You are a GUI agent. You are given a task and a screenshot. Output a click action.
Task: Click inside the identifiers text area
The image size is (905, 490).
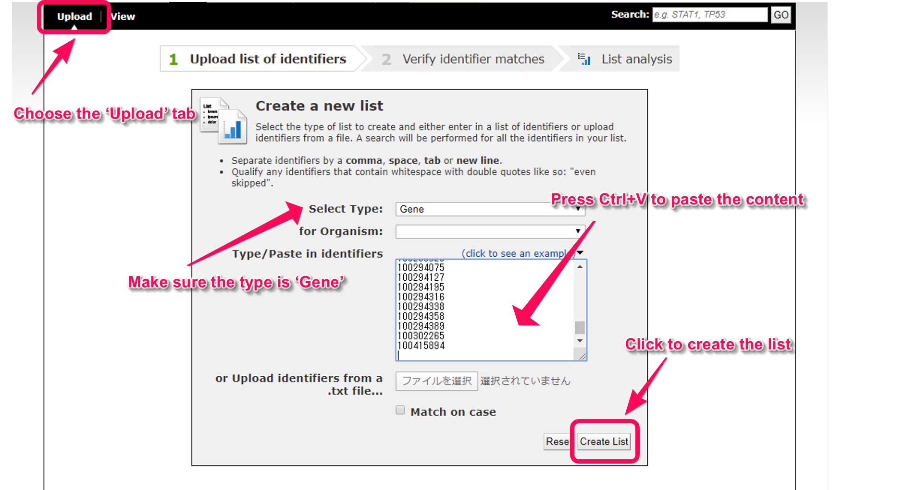click(485, 310)
